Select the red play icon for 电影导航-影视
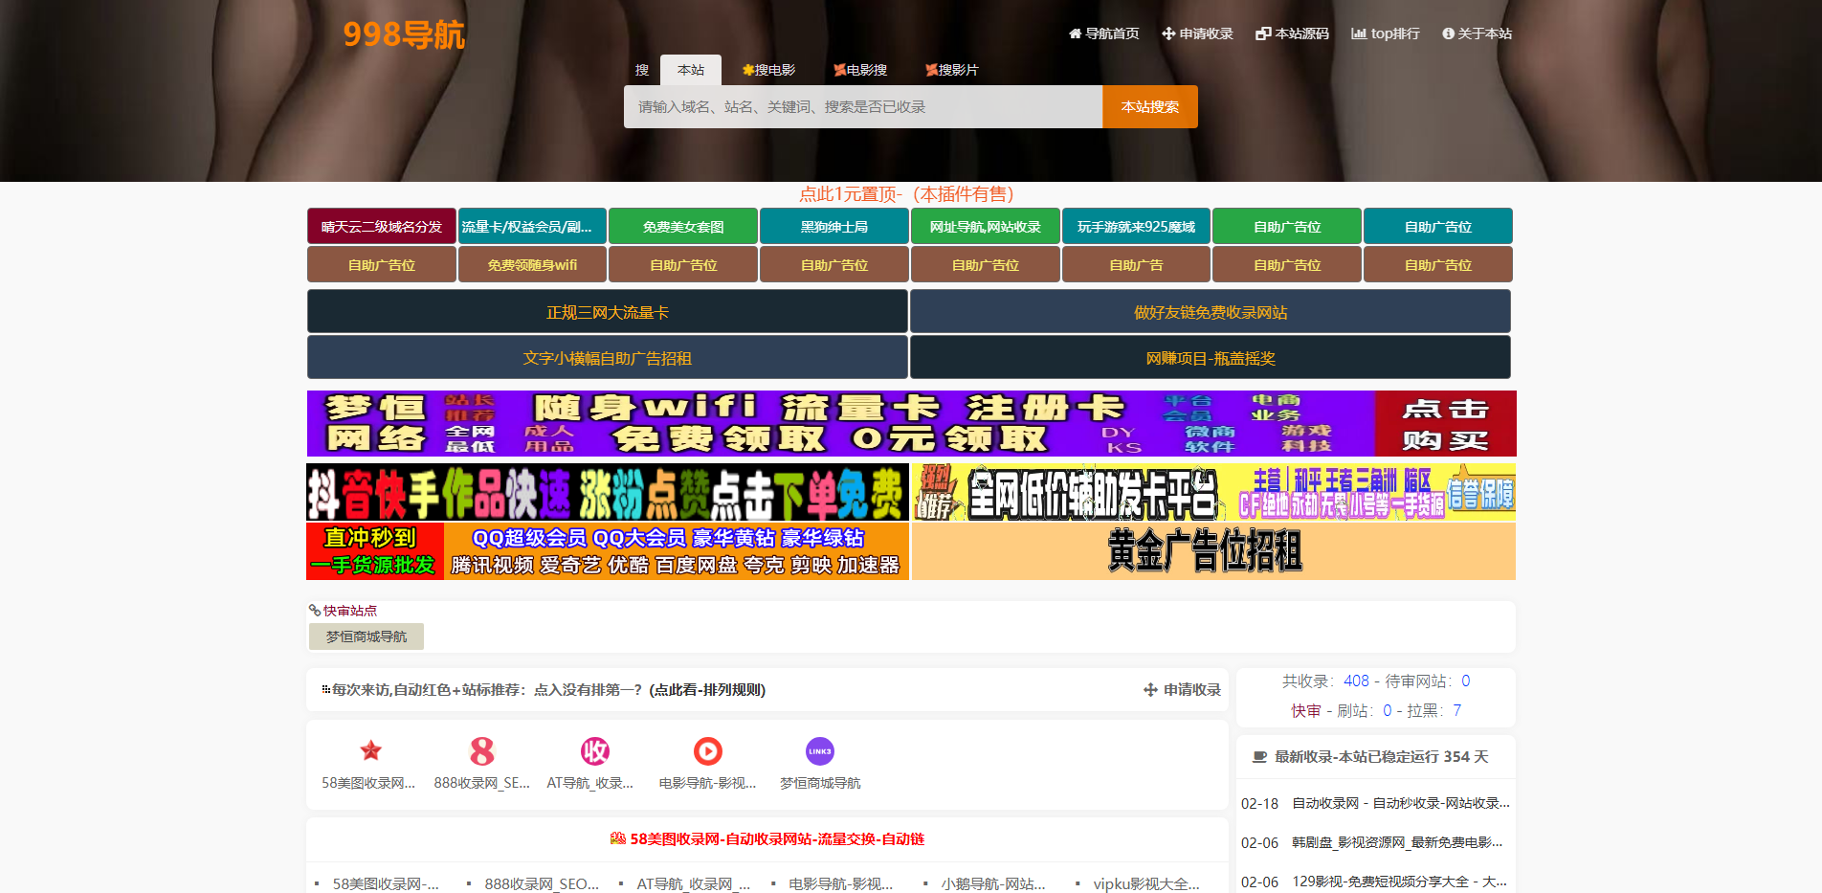This screenshot has height=893, width=1822. (707, 750)
